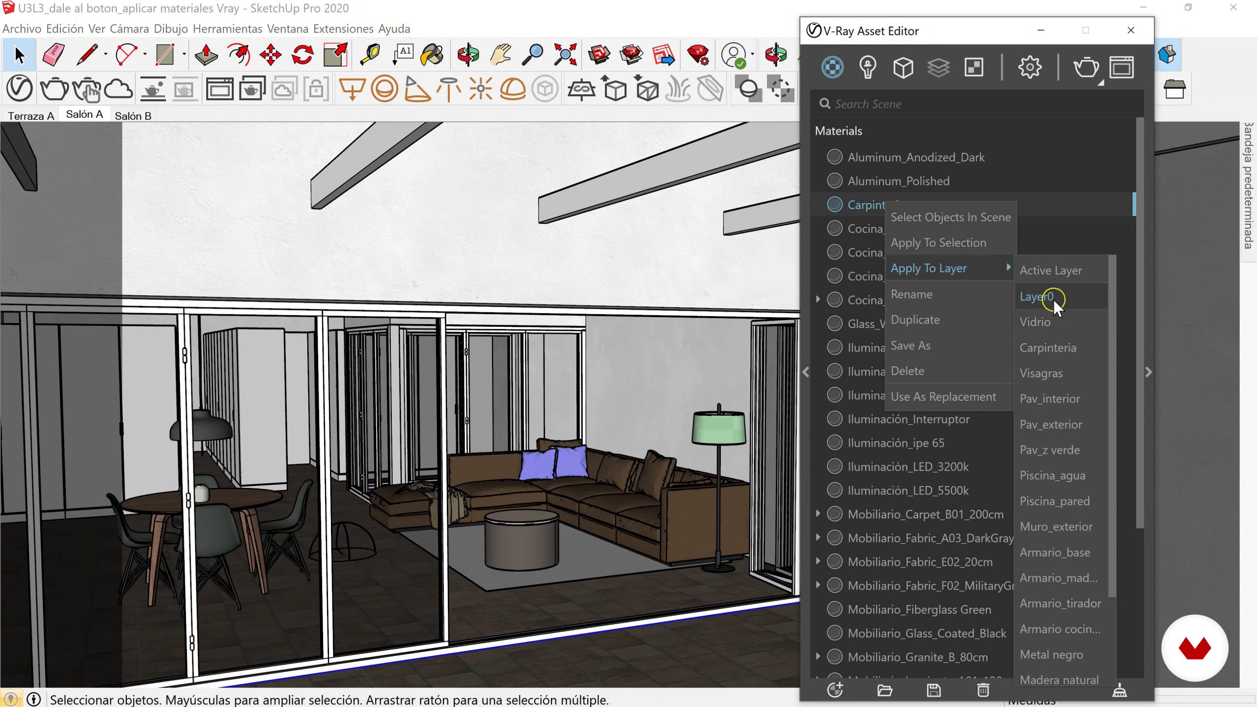Expand the Mobiliario_Granite_B_80cm material
The width and height of the screenshot is (1257, 707).
pyautogui.click(x=818, y=656)
